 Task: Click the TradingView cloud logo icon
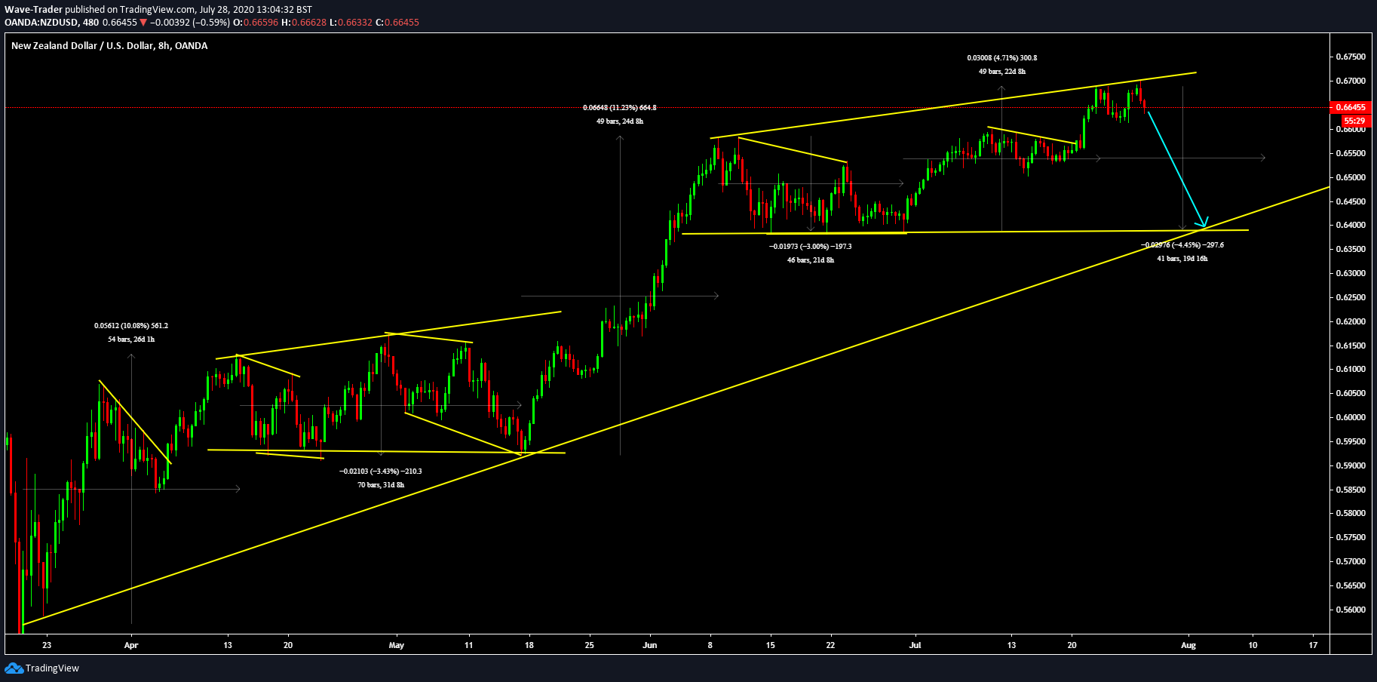14,668
